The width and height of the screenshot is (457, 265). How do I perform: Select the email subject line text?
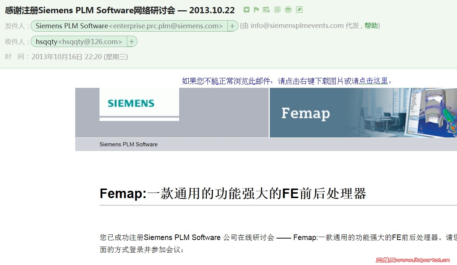[120, 10]
